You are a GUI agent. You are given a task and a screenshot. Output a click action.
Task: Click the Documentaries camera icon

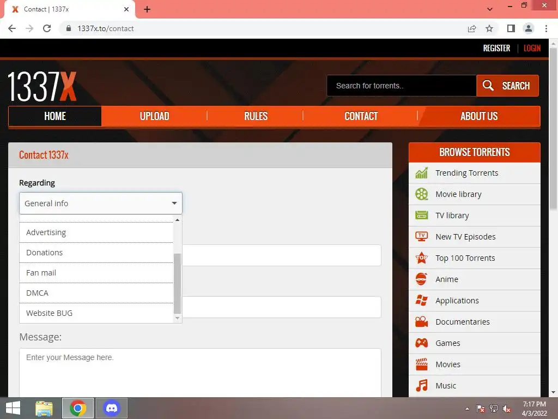pyautogui.click(x=422, y=322)
